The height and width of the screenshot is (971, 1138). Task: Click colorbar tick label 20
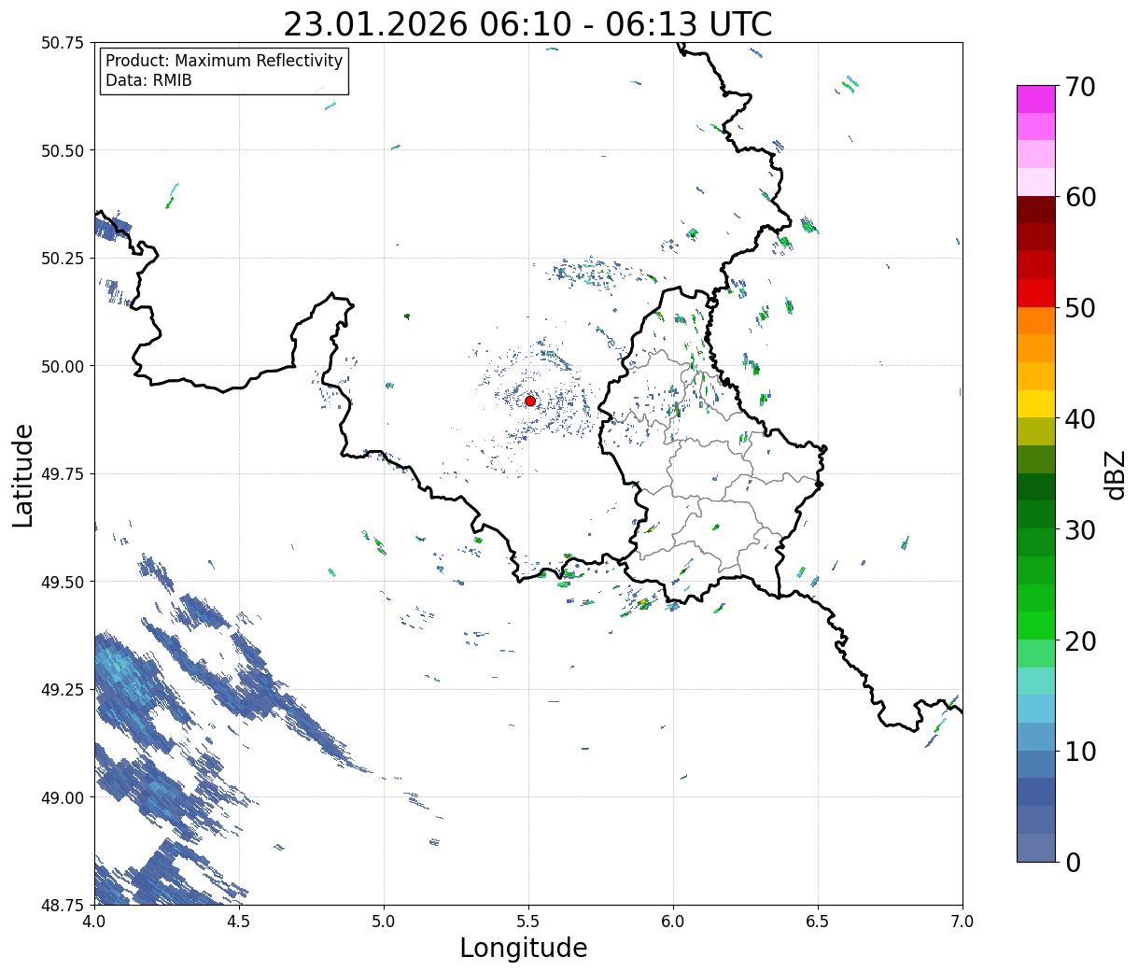click(x=1080, y=641)
